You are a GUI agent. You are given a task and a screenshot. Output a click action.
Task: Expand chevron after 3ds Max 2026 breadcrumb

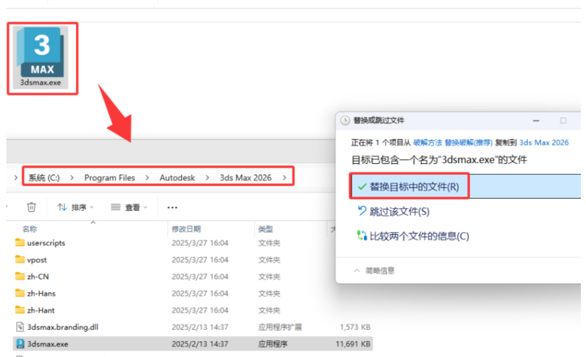(x=285, y=178)
